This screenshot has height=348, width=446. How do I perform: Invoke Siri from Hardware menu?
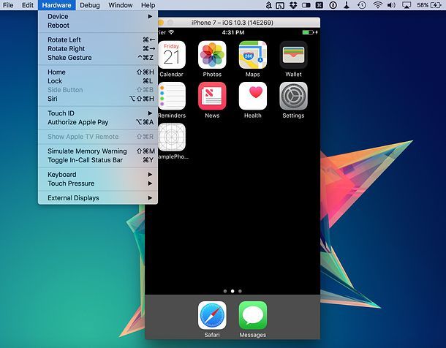(x=98, y=99)
